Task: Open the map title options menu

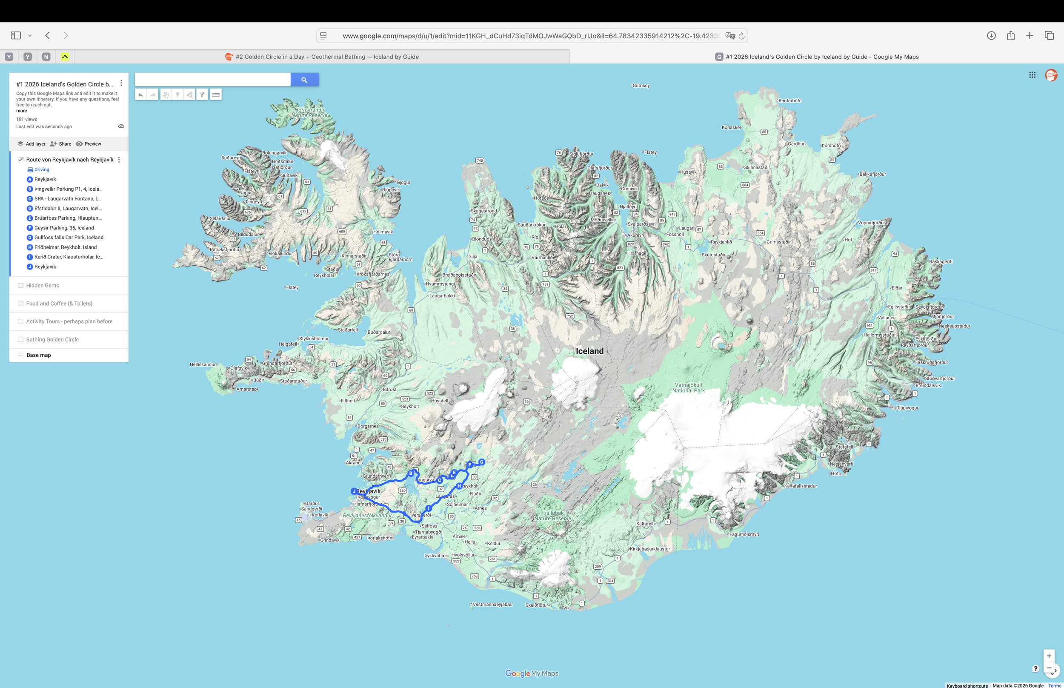Action: point(121,83)
